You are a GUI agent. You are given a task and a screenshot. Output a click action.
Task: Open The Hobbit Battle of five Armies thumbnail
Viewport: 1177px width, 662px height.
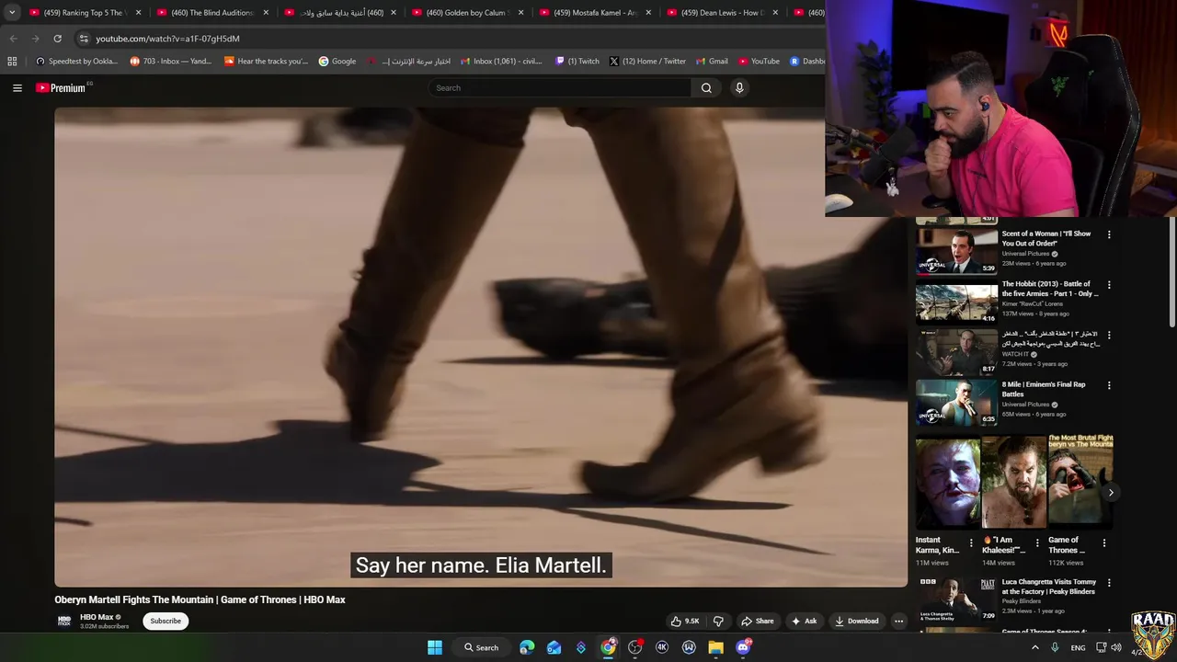click(x=956, y=302)
